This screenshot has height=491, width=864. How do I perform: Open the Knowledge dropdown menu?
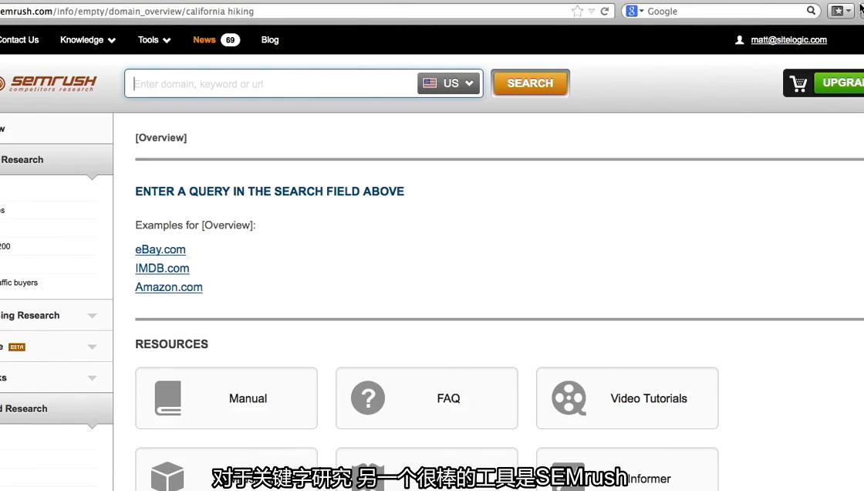pyautogui.click(x=88, y=39)
